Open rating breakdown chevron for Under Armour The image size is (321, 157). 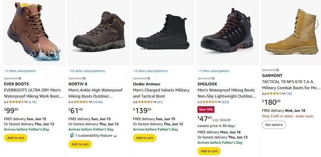[x=155, y=102]
